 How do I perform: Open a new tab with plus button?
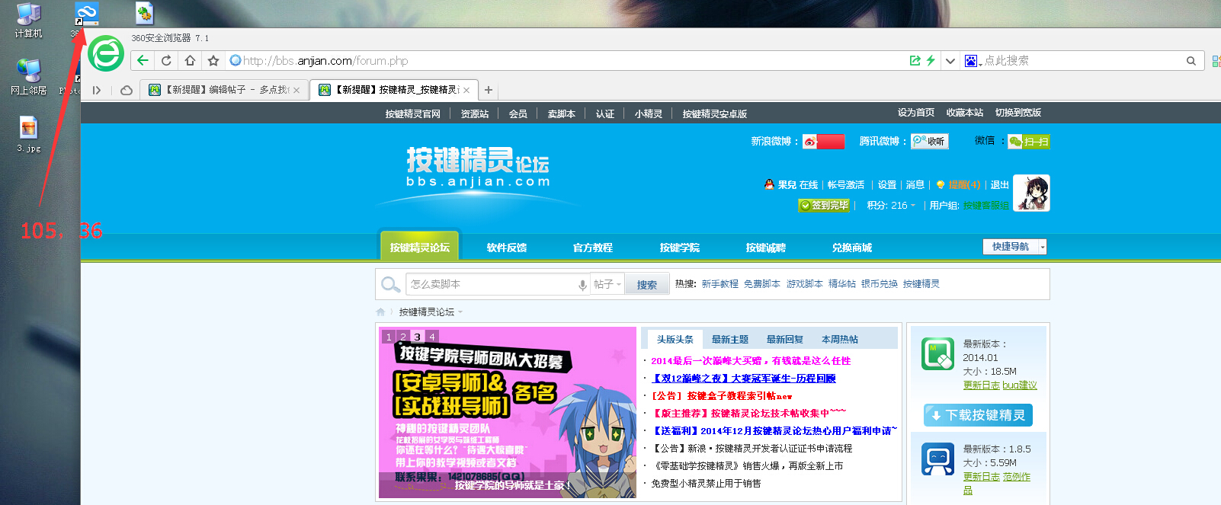(489, 90)
